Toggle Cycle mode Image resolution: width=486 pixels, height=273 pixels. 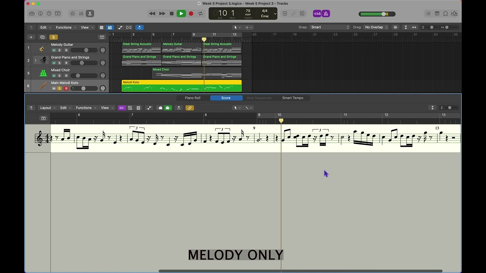point(200,14)
